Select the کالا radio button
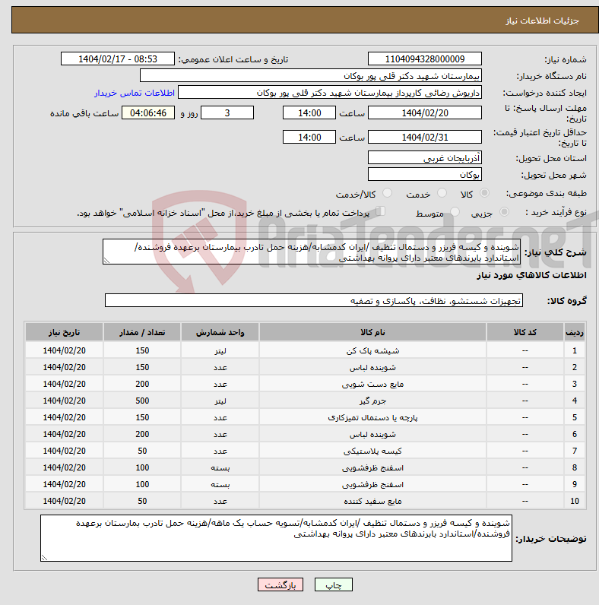Screen dimensions: 599x605 pyautogui.click(x=484, y=193)
